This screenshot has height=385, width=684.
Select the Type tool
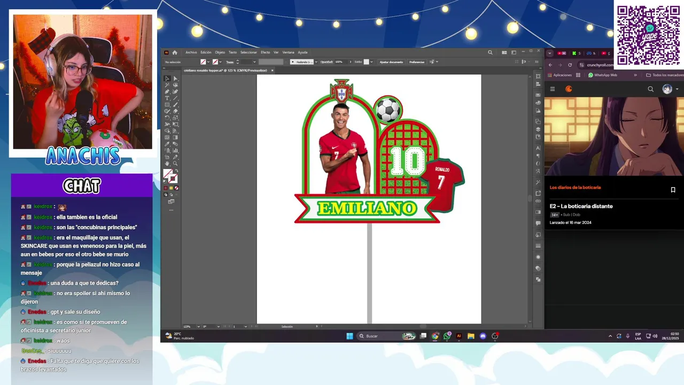coord(167,98)
